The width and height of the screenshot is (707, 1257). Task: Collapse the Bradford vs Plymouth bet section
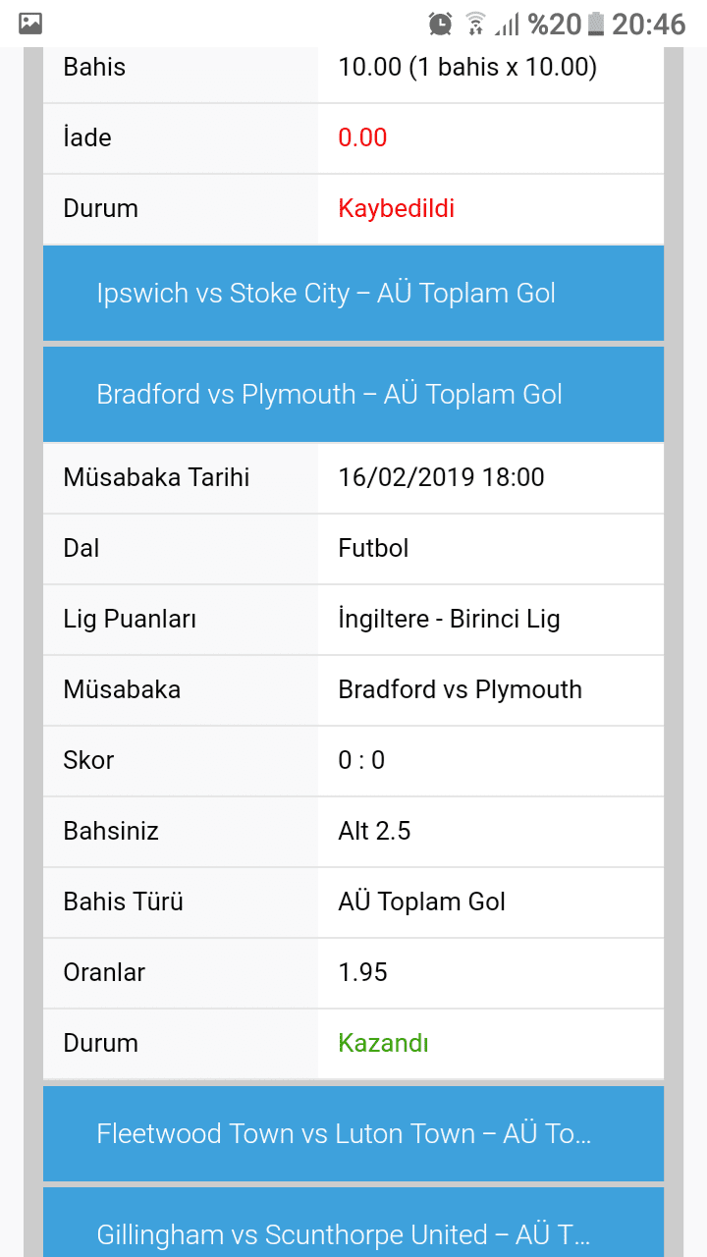pos(353,394)
